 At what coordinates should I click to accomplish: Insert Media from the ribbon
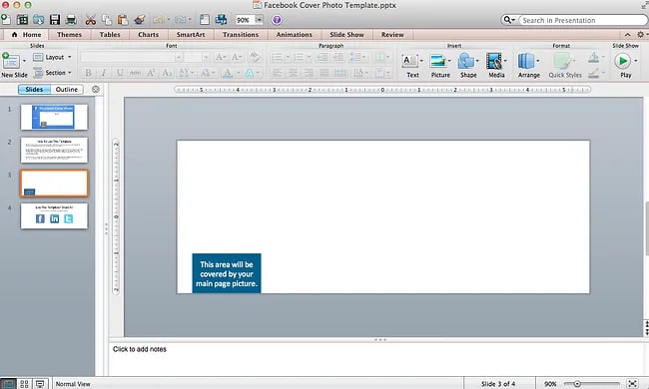tap(496, 65)
